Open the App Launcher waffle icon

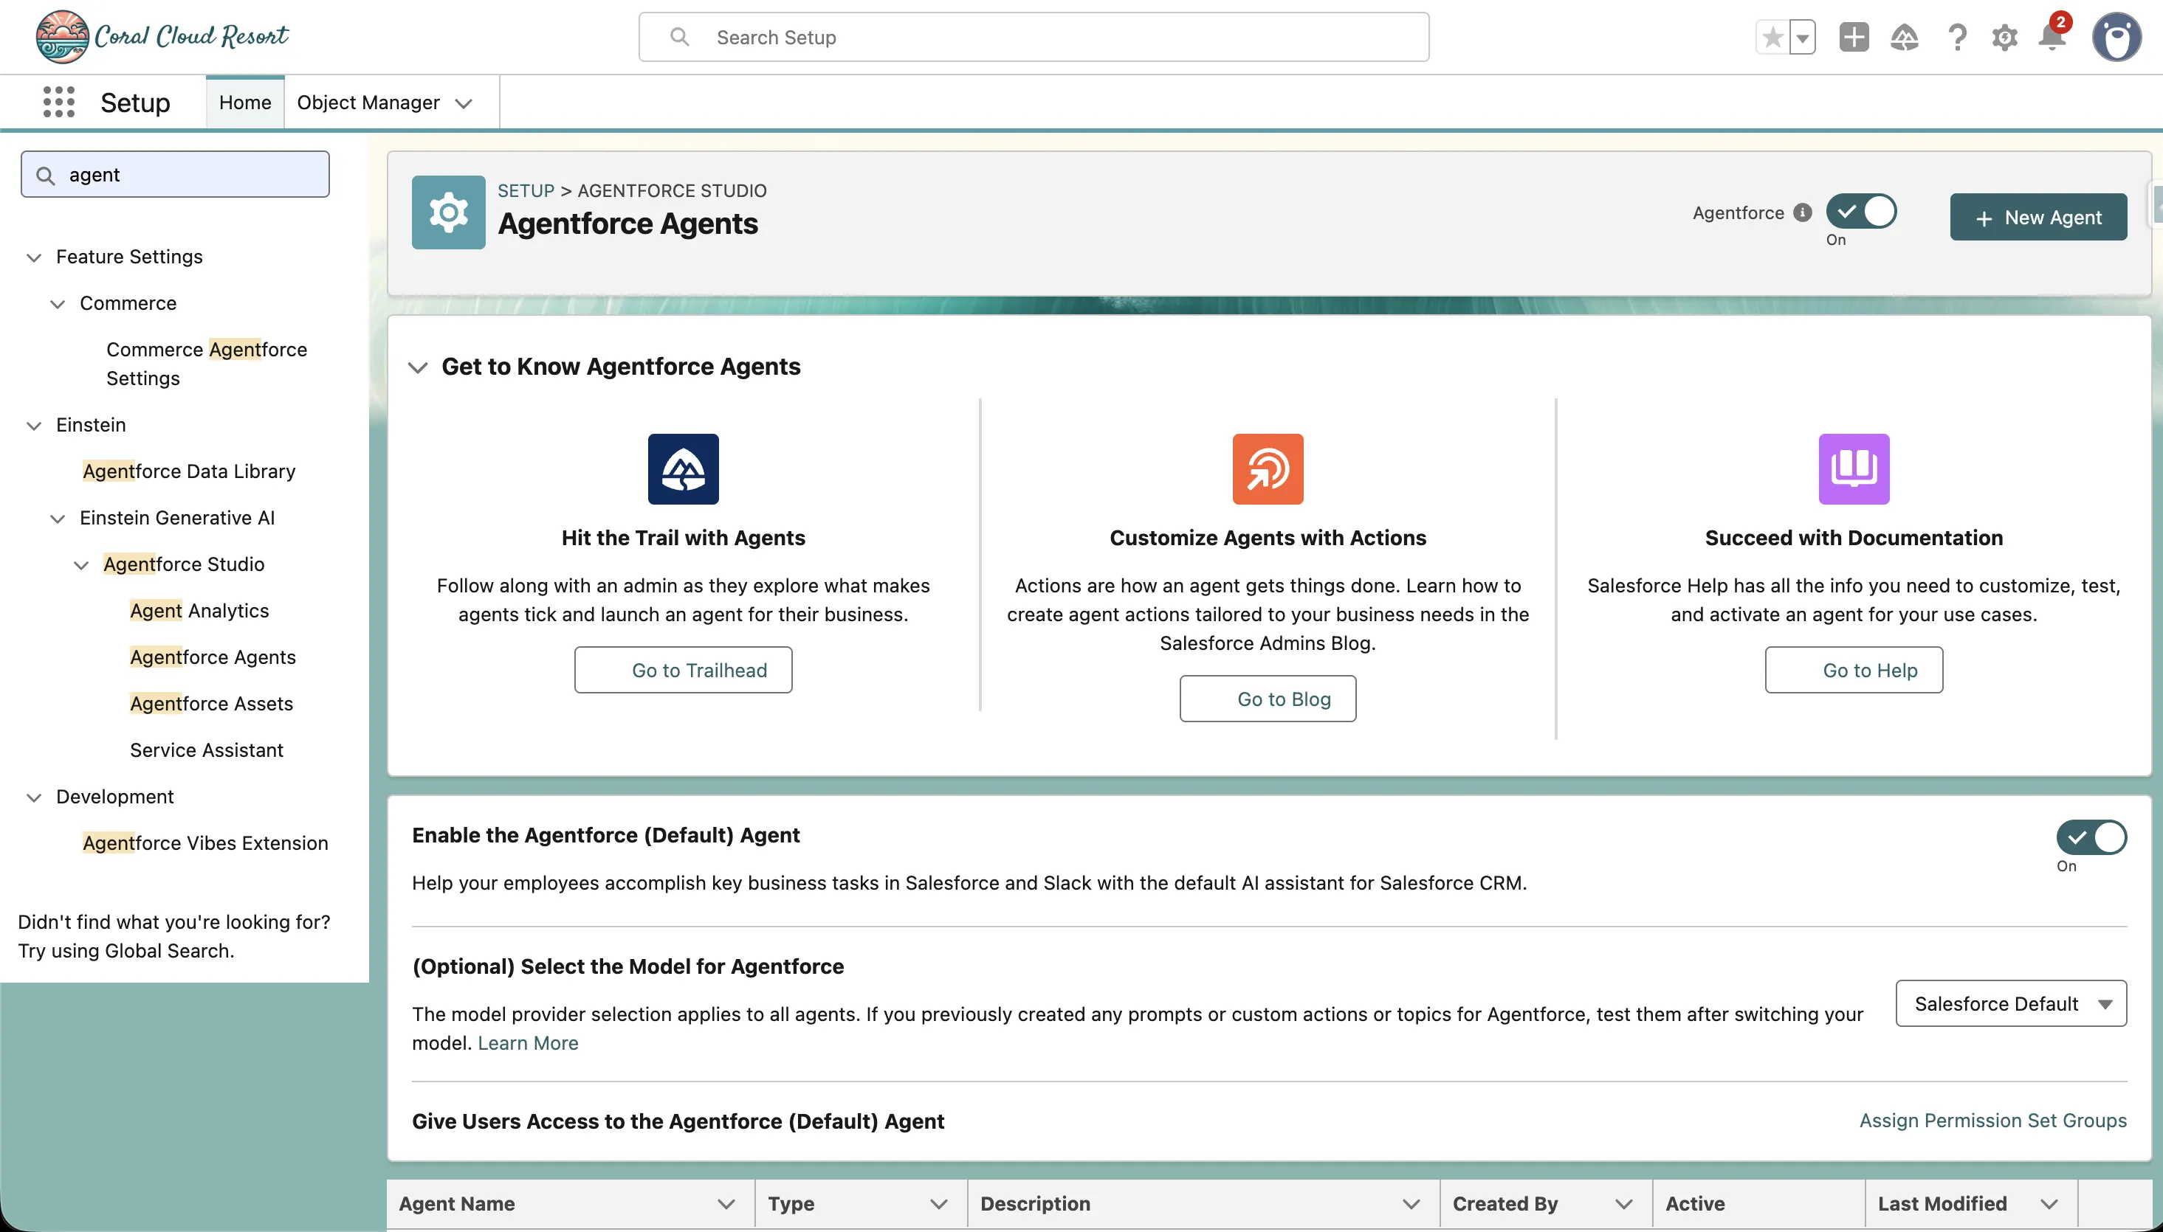click(x=58, y=102)
